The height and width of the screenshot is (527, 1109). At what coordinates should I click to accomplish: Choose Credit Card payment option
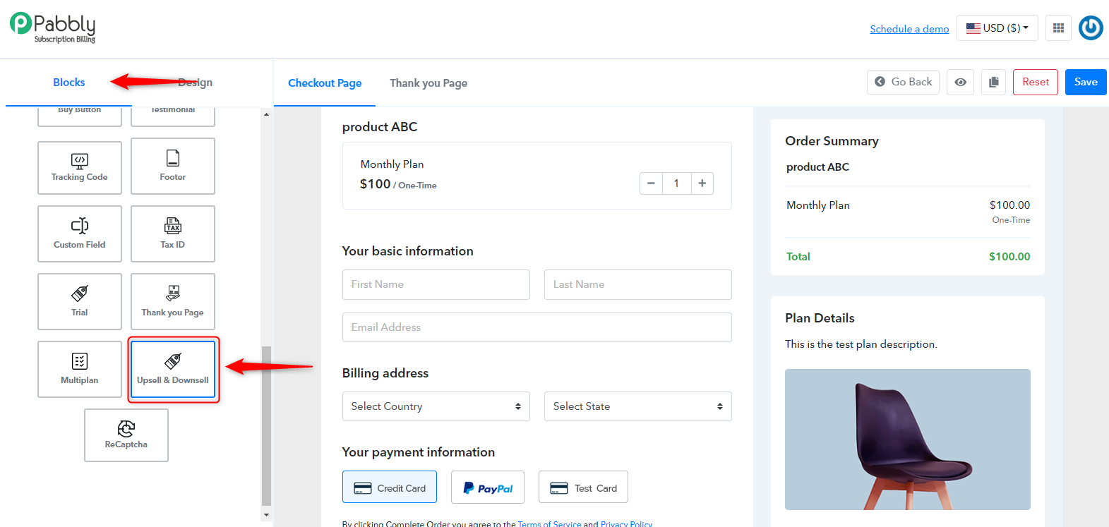click(390, 487)
